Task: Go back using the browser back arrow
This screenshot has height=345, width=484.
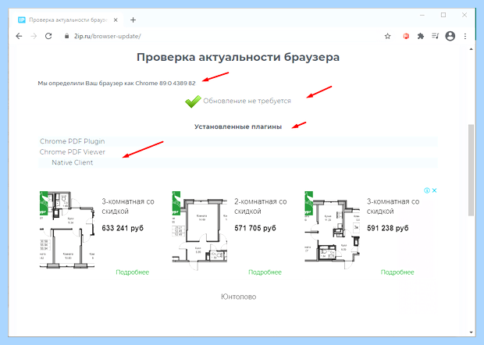Action: 20,36
